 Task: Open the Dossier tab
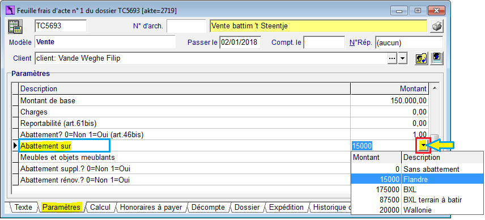(x=247, y=207)
